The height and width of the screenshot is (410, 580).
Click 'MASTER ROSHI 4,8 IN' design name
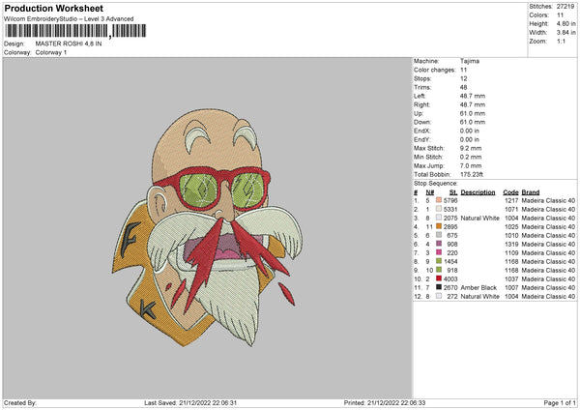[x=69, y=44]
